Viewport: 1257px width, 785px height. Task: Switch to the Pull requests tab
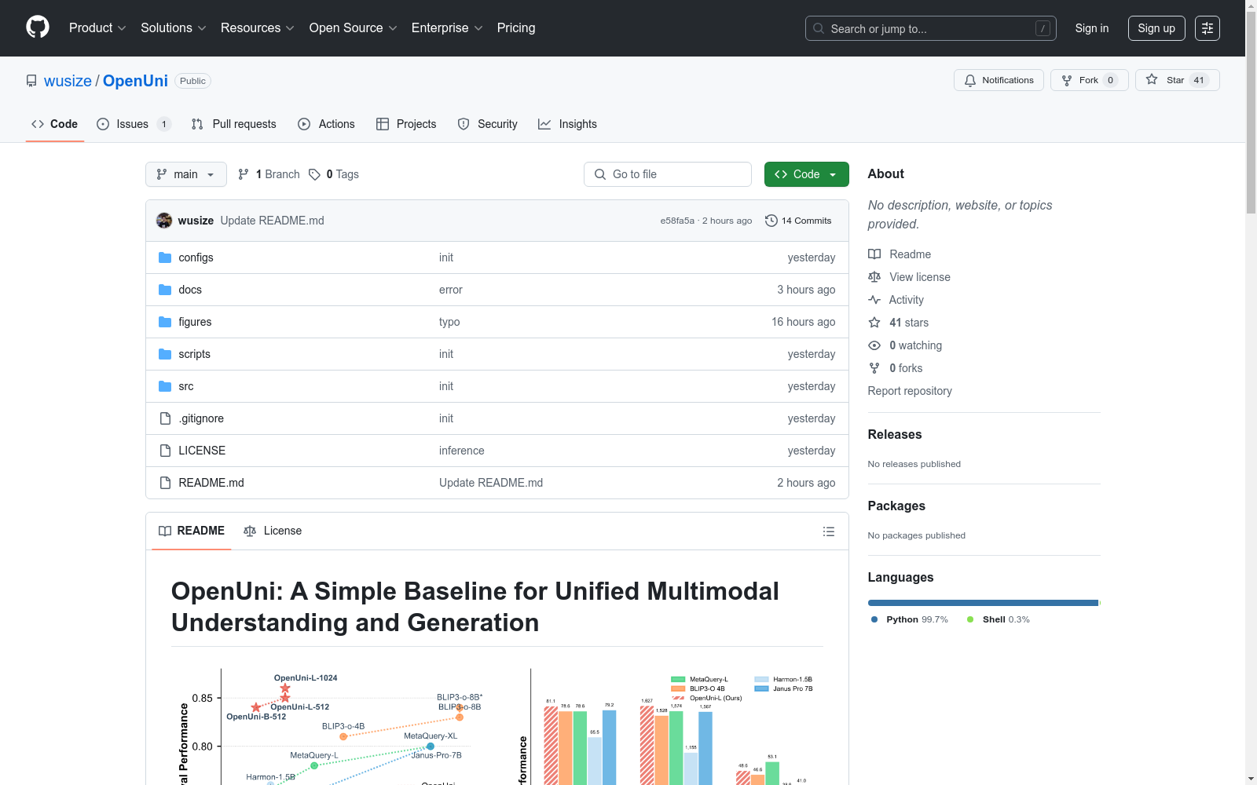234,124
